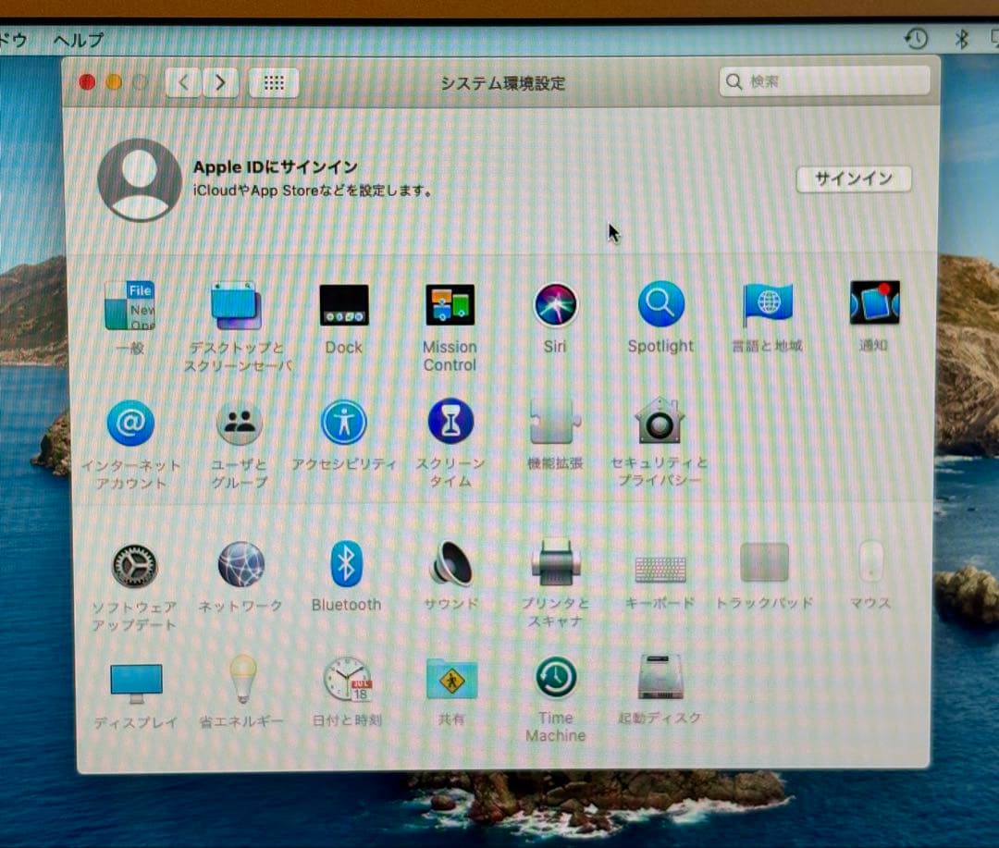Click the show-all-preferences grid icon
The image size is (999, 848).
click(274, 81)
